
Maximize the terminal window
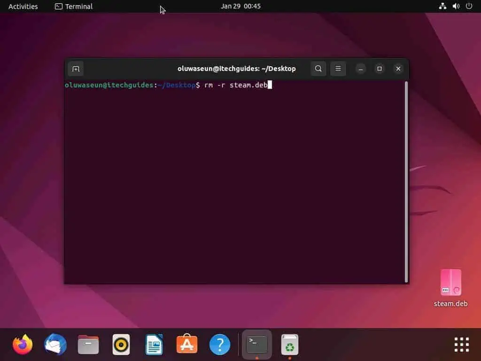380,69
